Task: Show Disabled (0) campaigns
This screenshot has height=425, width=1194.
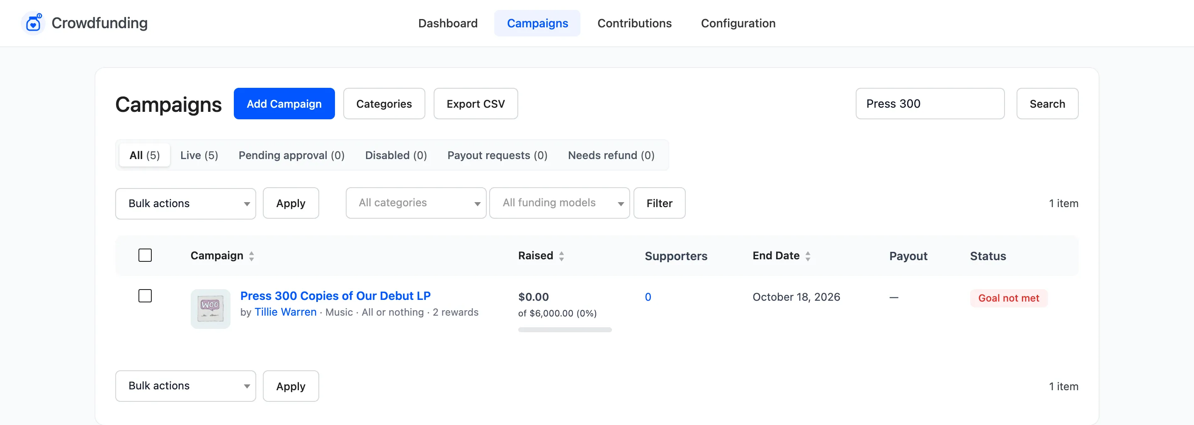Action: (396, 155)
